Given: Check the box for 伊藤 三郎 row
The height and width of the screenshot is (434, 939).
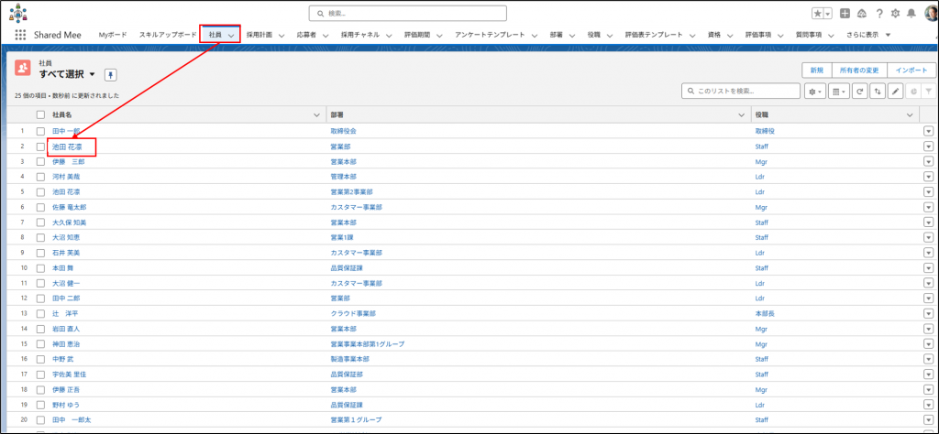Looking at the screenshot, I should (x=40, y=161).
